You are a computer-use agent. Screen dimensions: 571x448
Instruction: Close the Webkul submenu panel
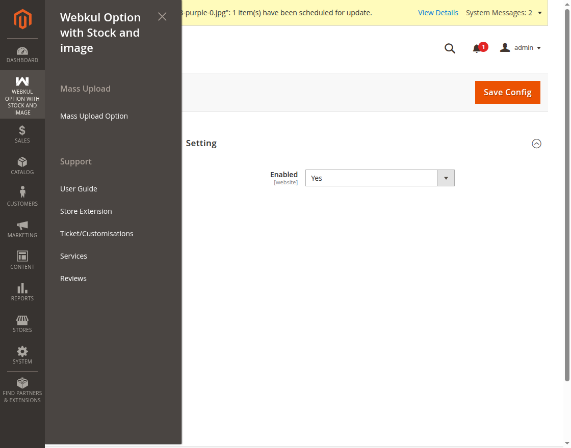point(162,17)
